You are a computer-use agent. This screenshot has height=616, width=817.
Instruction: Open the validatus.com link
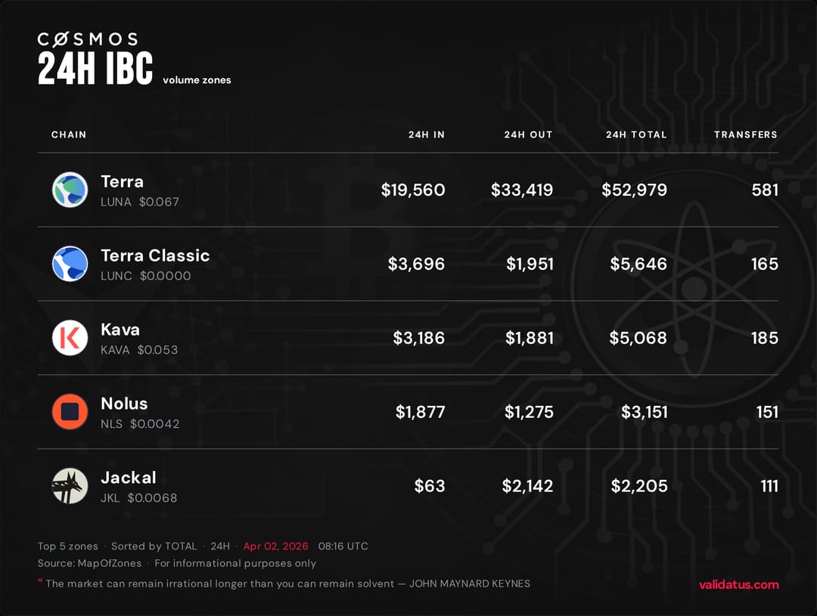click(738, 584)
